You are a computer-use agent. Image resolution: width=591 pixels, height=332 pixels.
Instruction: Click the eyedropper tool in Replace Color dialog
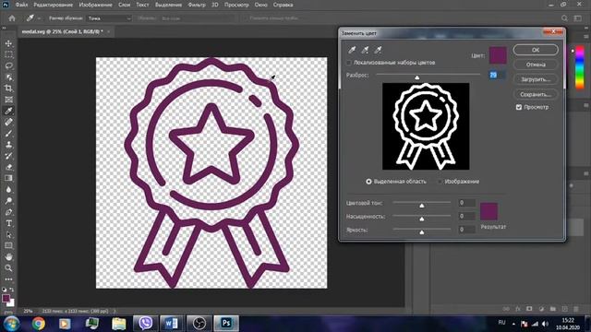(x=352, y=50)
